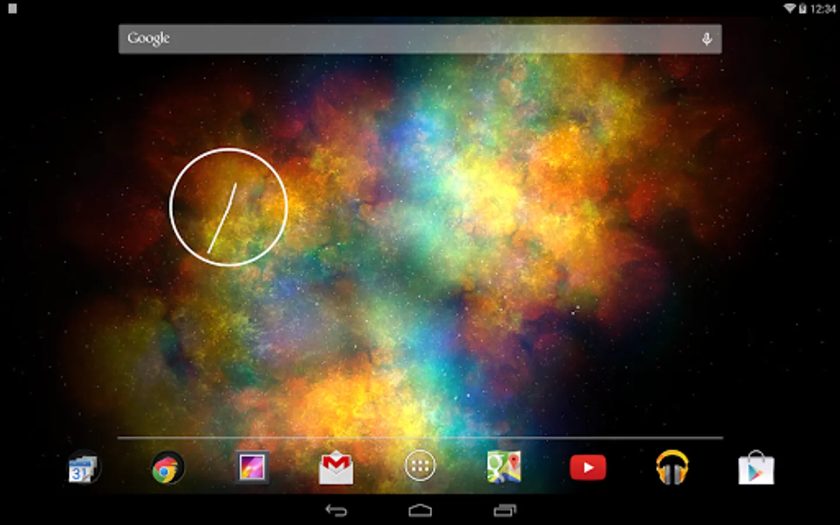Image resolution: width=840 pixels, height=525 pixels.
Task: Open the app drawer
Action: (x=420, y=466)
